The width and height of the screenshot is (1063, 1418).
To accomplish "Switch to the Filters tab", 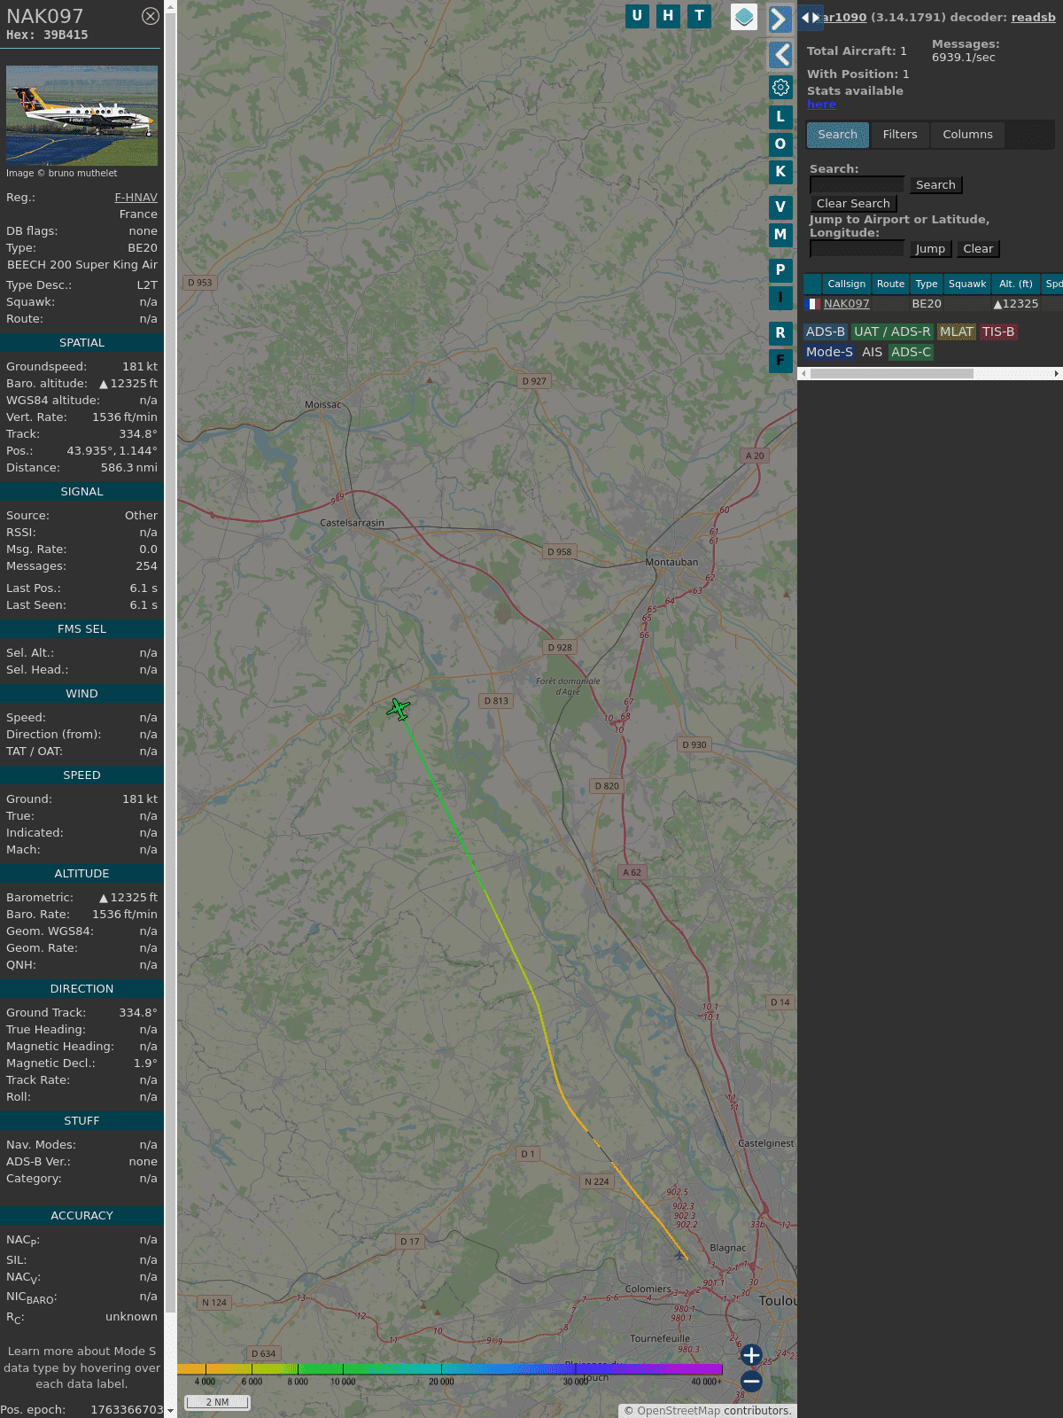I will (899, 135).
